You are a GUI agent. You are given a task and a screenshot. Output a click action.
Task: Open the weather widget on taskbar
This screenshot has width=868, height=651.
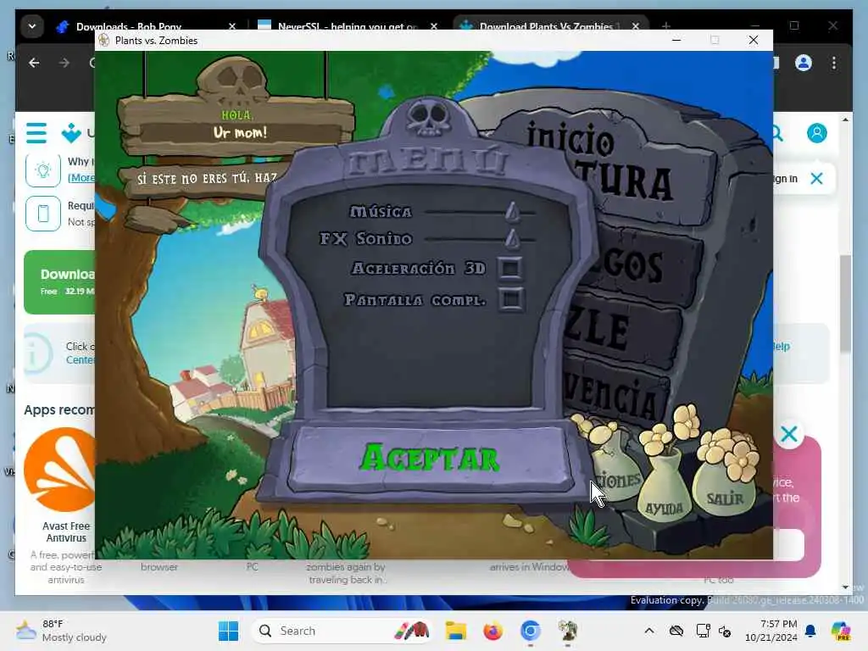click(x=61, y=631)
